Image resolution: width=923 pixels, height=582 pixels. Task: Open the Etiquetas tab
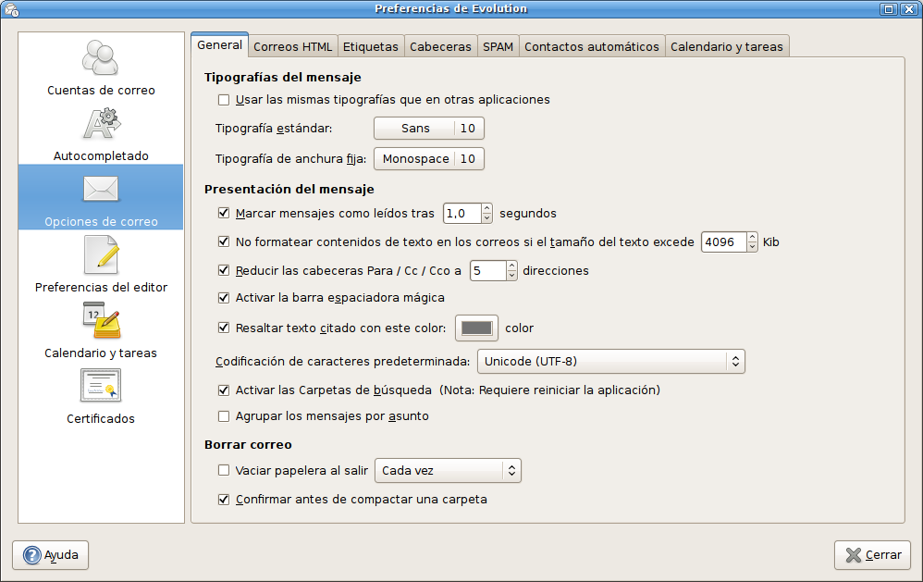coord(371,46)
